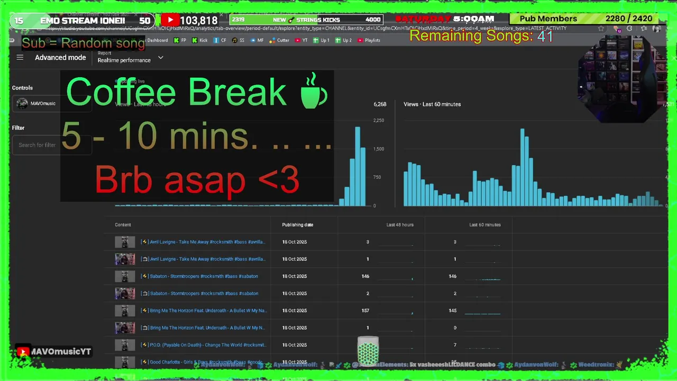
Task: Open the YT bookmark
Action: pos(301,40)
